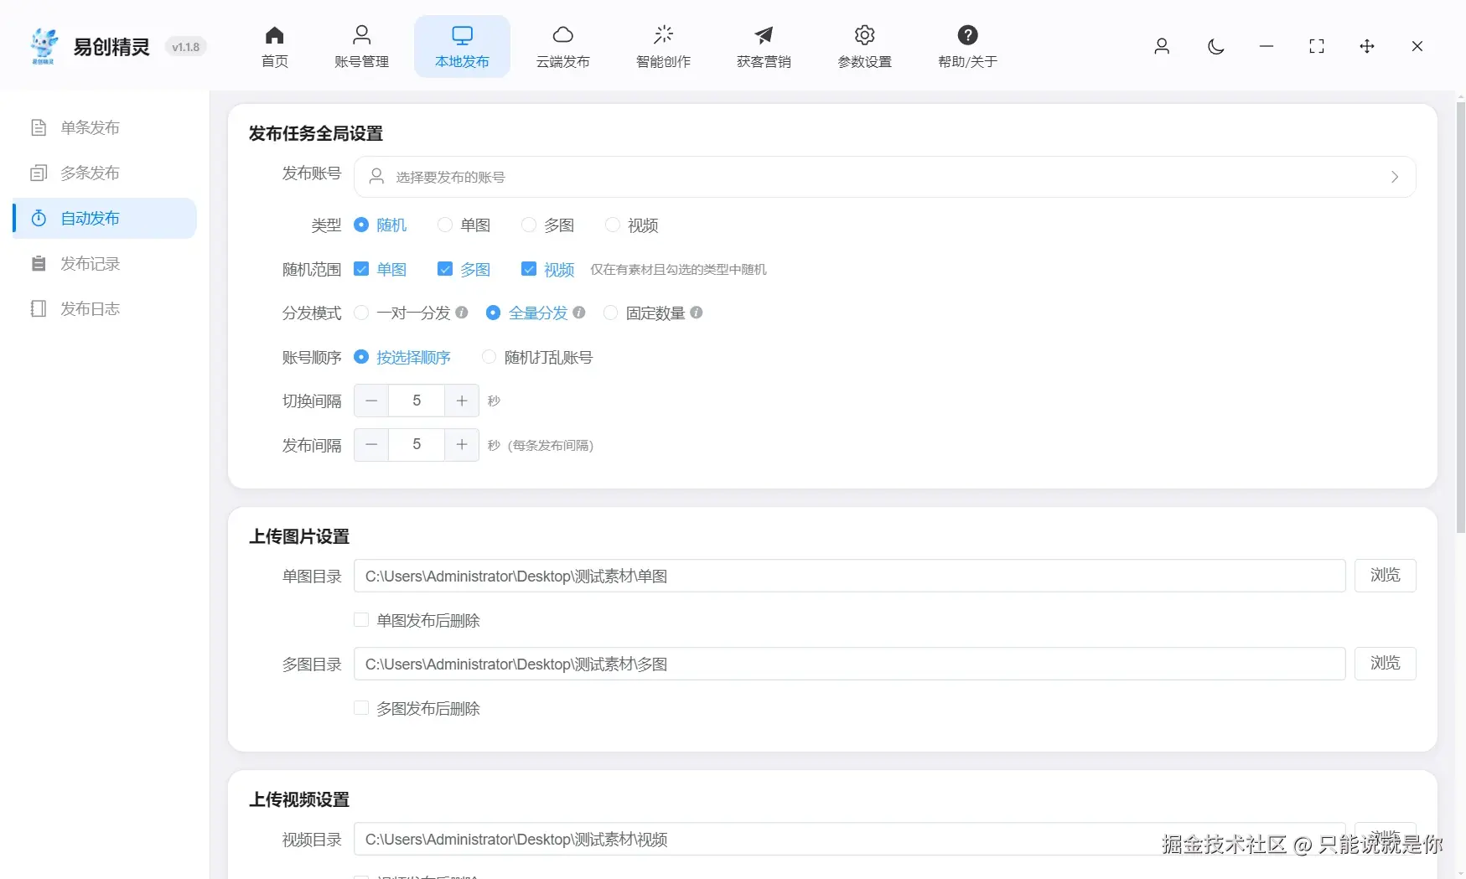Open the 选择要发布的账号 account selector
Screen dimensions: 1466x879
(884, 177)
